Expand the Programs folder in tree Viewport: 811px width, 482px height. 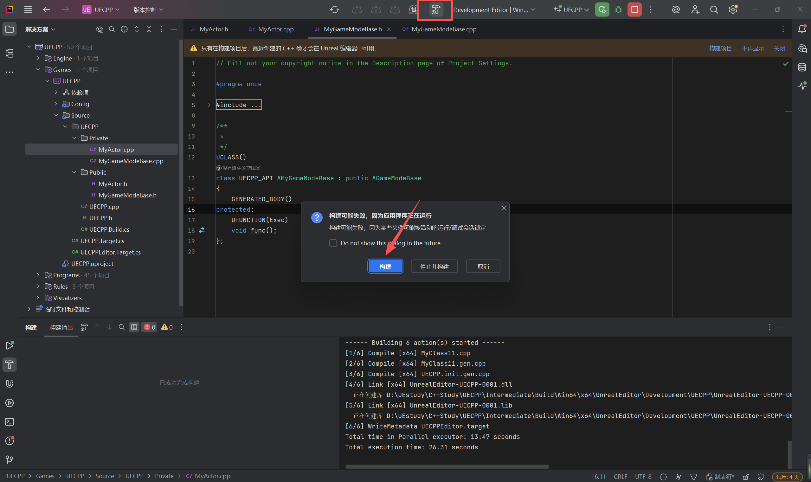(x=38, y=275)
